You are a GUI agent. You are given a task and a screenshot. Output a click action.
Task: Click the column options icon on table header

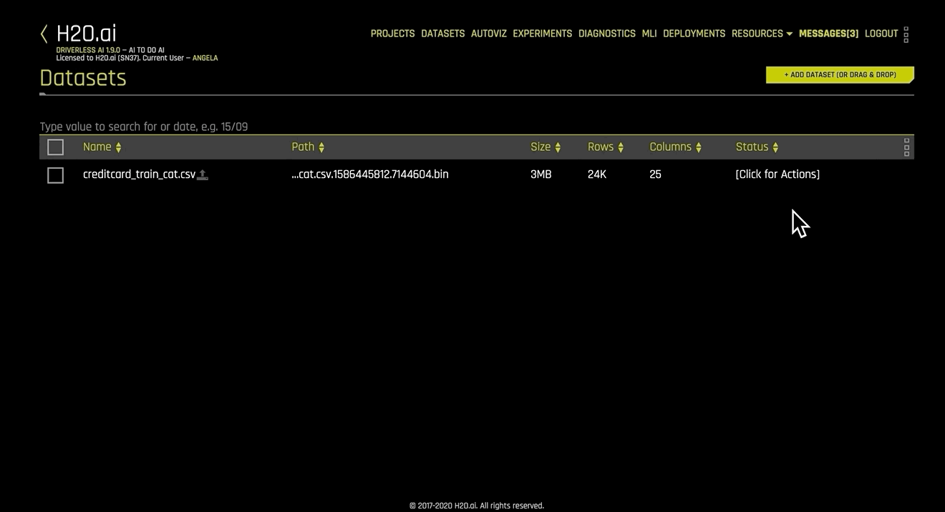pyautogui.click(x=906, y=147)
